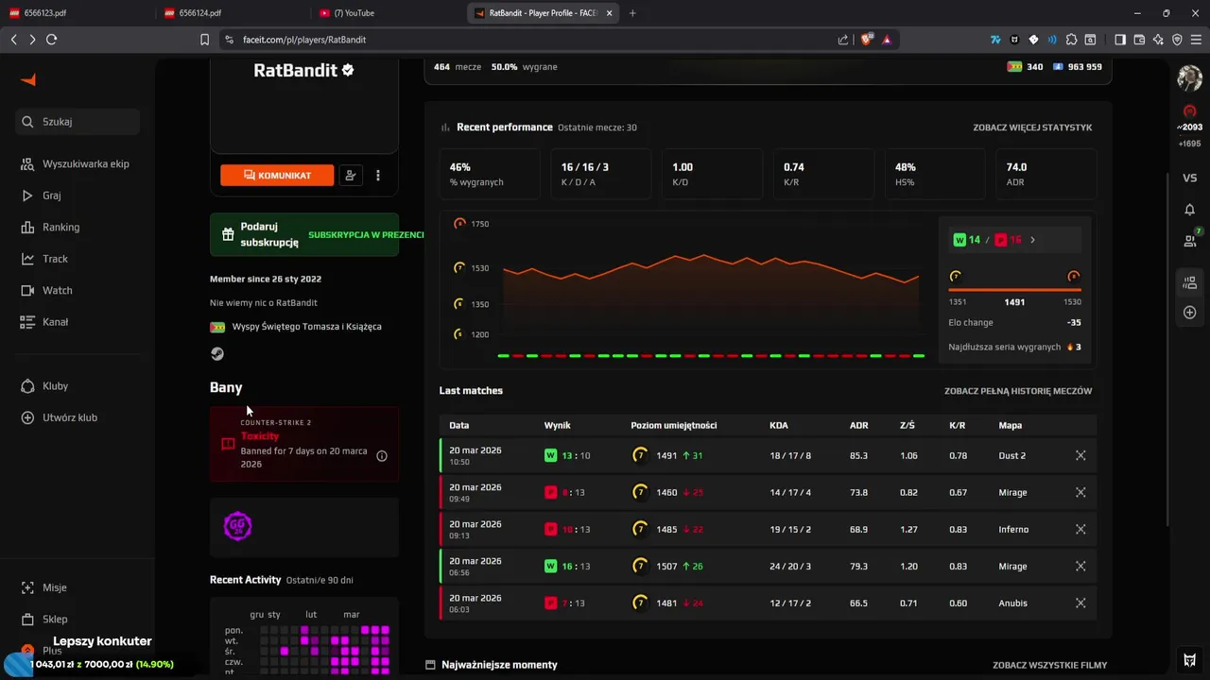The height and width of the screenshot is (680, 1210).
Task: Open Kluby in sidebar
Action: pyautogui.click(x=44, y=386)
